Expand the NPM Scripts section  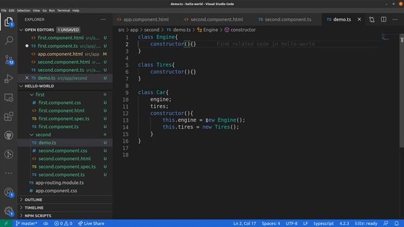click(x=66, y=216)
